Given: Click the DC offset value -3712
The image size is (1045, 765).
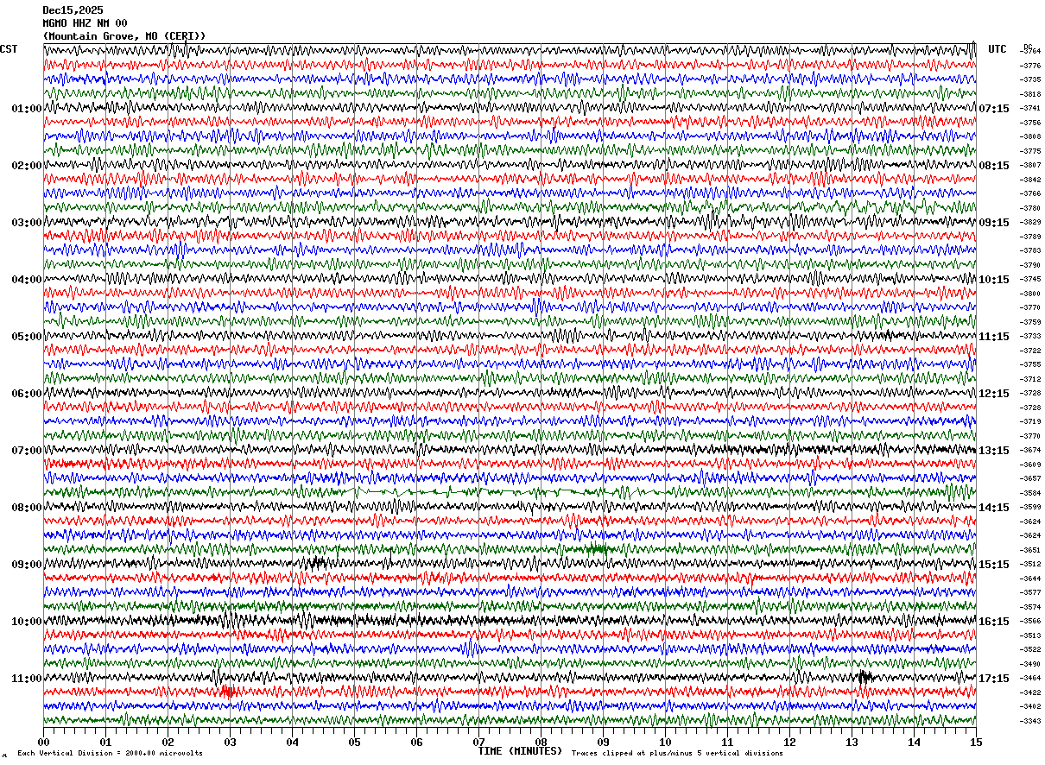Looking at the screenshot, I should (1030, 379).
